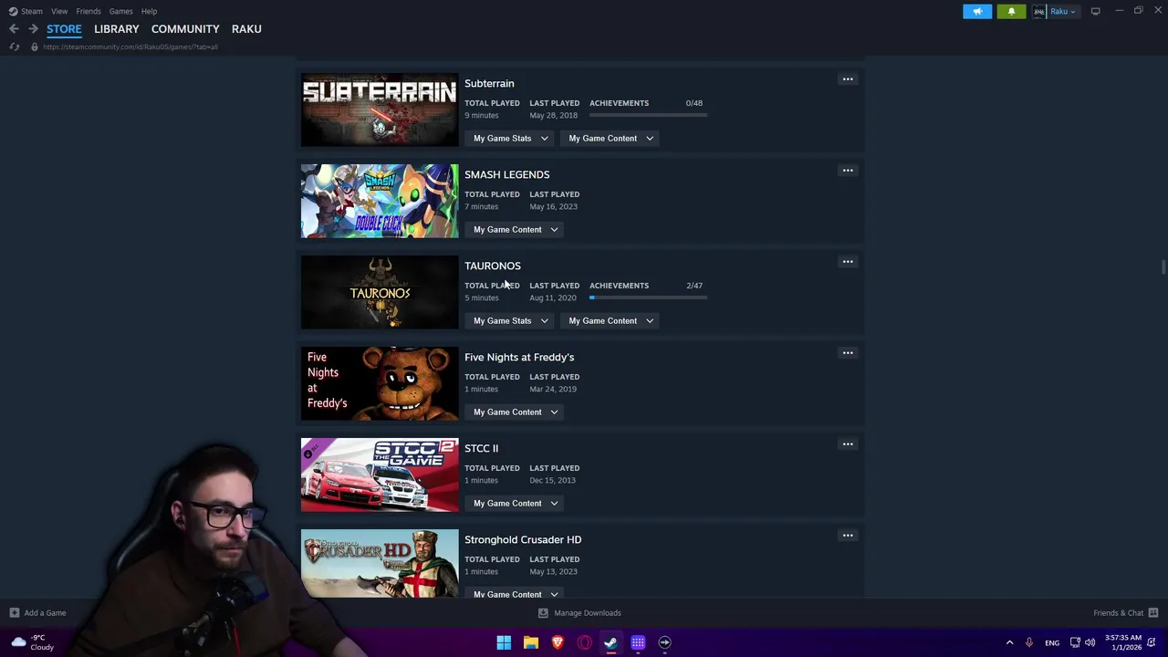1168x657 pixels.
Task: Open the three-dot options for STCC II
Action: click(x=848, y=444)
